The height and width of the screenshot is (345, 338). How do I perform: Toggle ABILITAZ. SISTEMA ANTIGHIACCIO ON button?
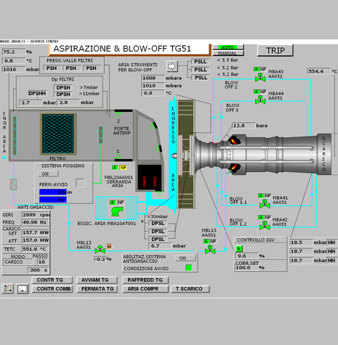pyautogui.click(x=185, y=258)
